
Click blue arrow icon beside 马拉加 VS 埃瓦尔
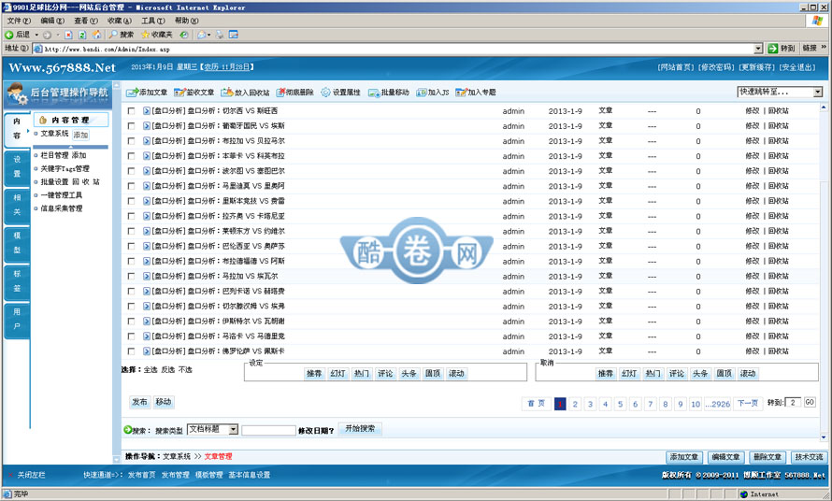coord(147,277)
